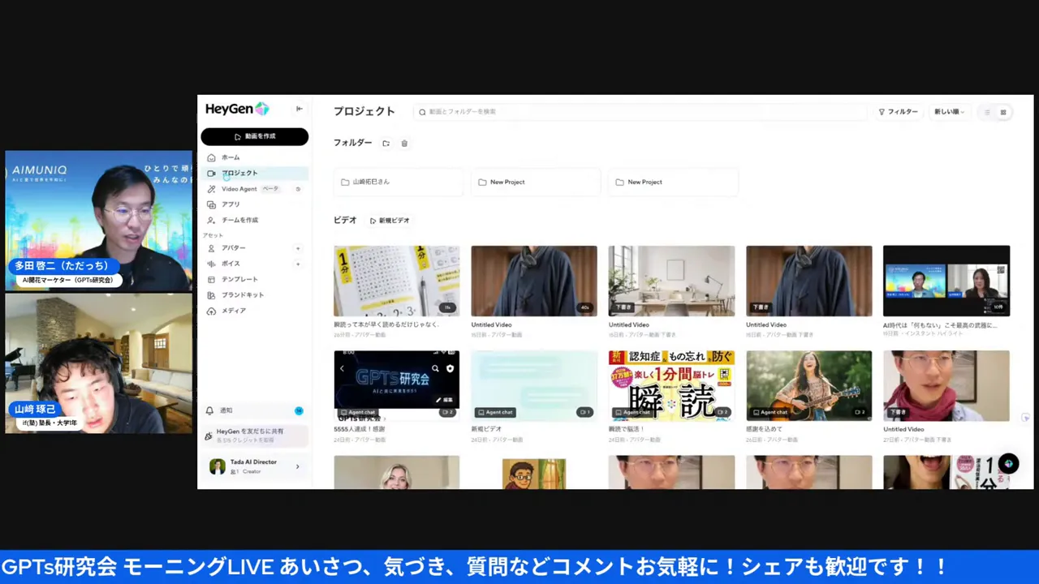Click the 編集 pencil on GPTs研究会 thumbnail
This screenshot has width=1039, height=584.
tap(444, 400)
